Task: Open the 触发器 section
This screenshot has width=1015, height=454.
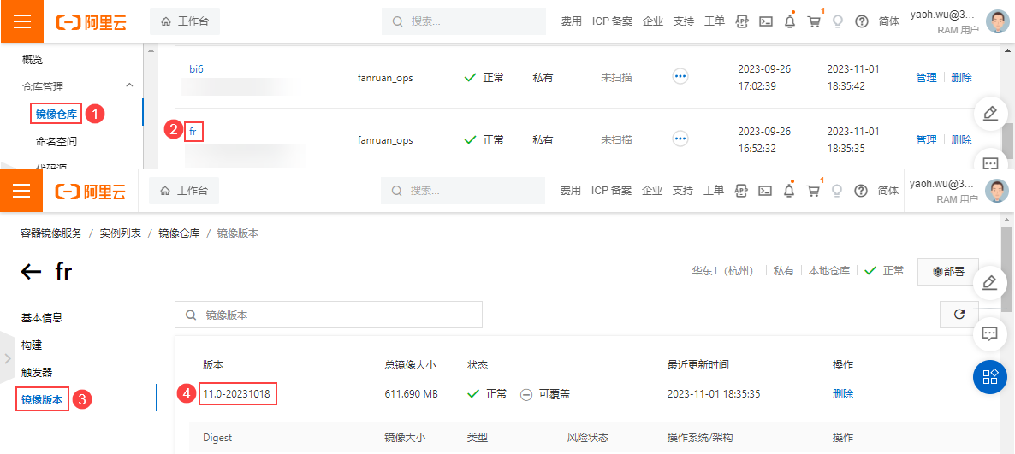Action: (37, 372)
